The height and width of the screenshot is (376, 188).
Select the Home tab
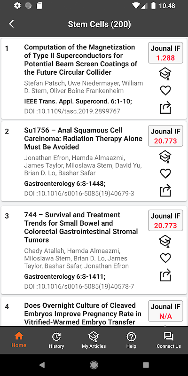pos(19,340)
